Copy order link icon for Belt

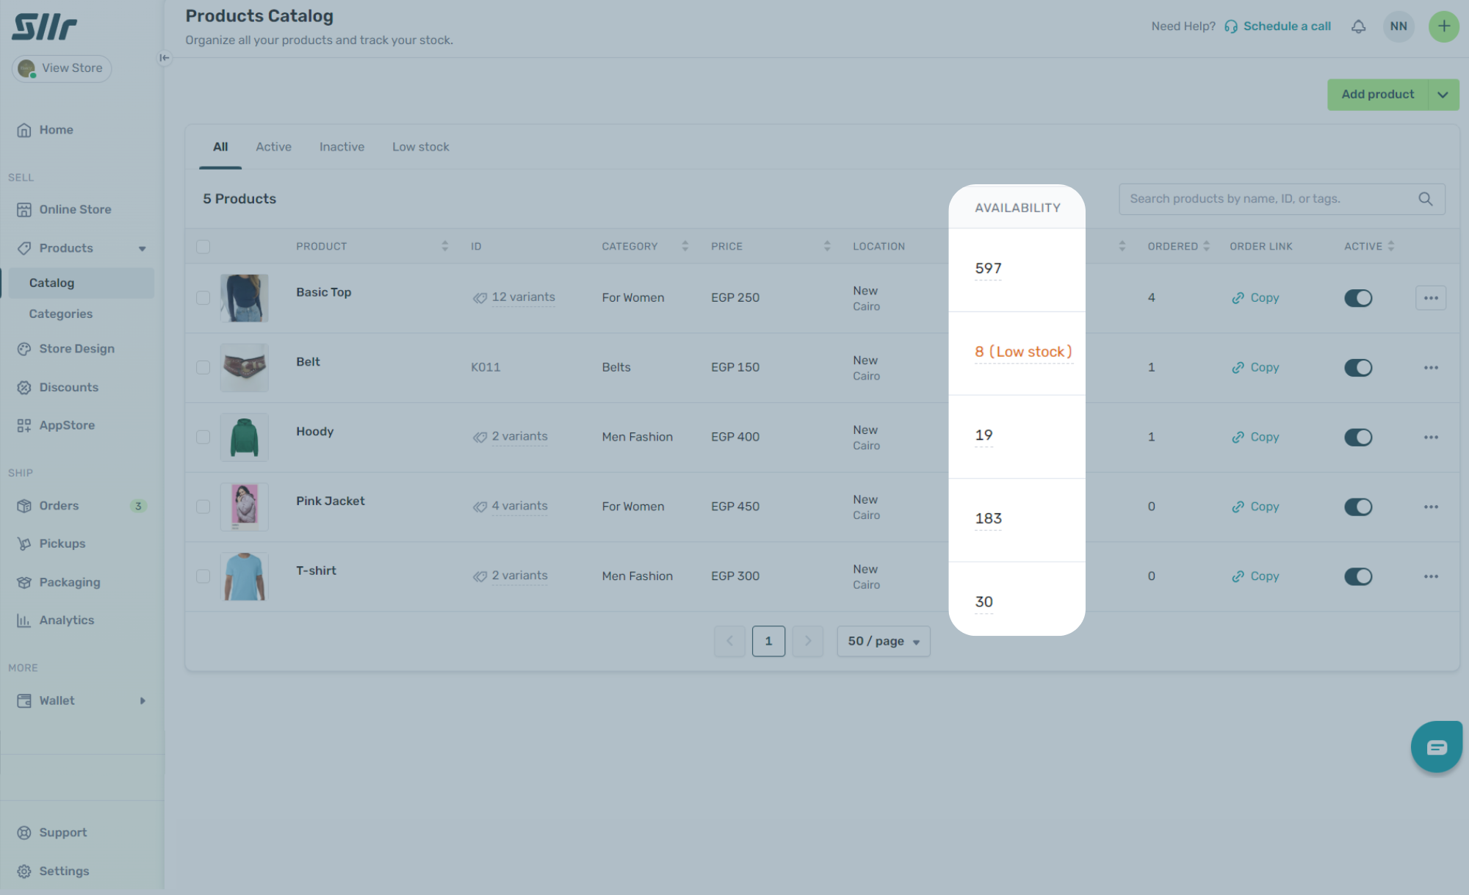point(1238,368)
